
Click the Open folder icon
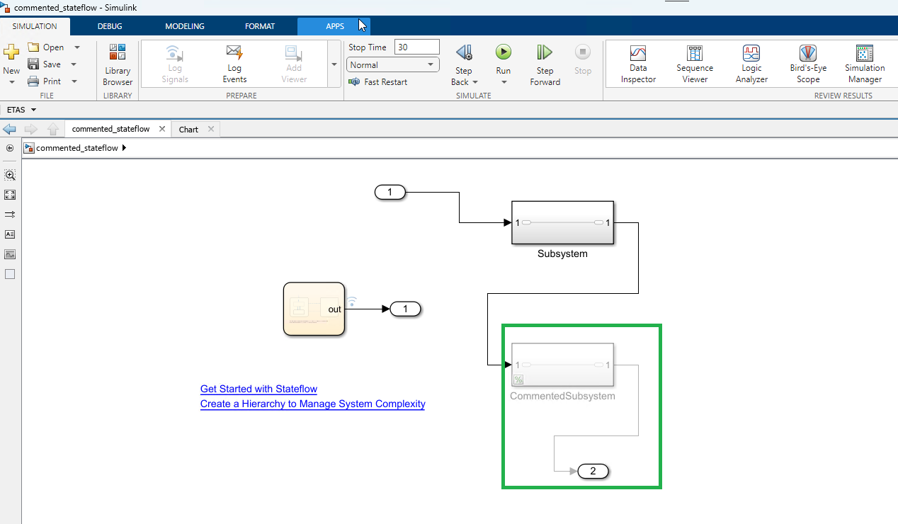(33, 47)
